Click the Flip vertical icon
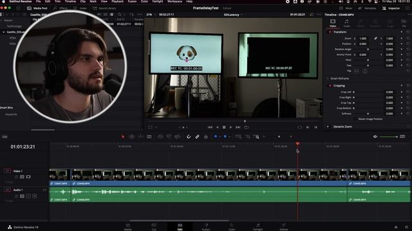 pos(365,71)
